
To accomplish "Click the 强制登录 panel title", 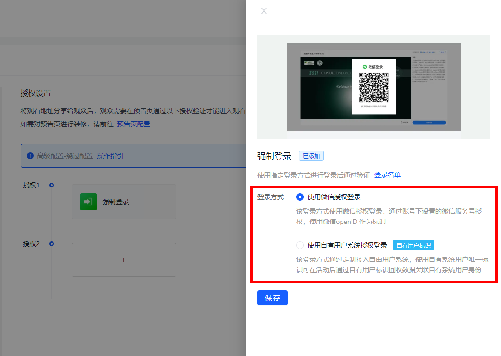I will [x=274, y=156].
